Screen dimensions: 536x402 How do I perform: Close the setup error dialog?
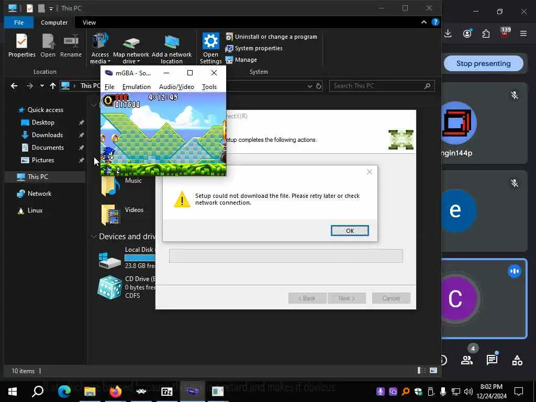click(x=370, y=172)
